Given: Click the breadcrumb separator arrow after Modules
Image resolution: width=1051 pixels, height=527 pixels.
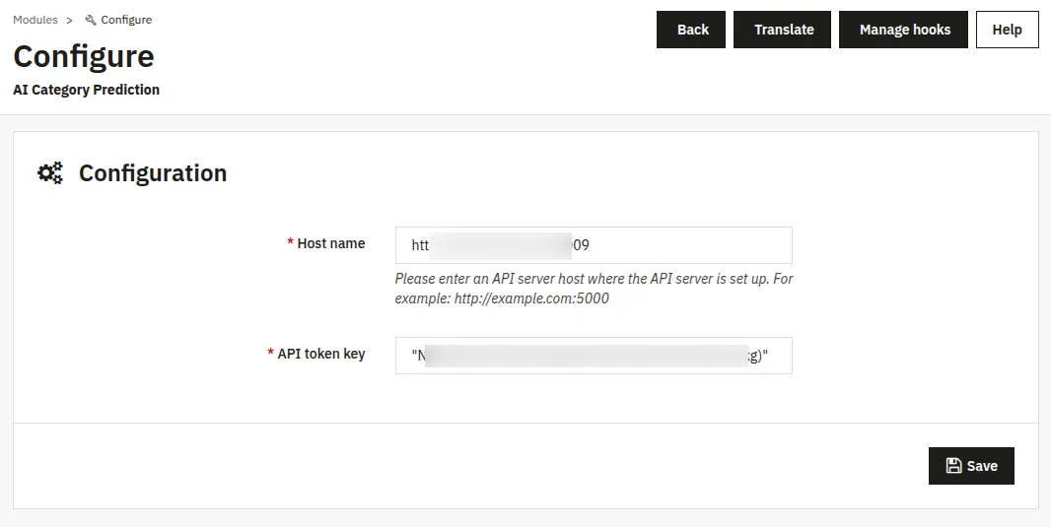Looking at the screenshot, I should [x=70, y=20].
